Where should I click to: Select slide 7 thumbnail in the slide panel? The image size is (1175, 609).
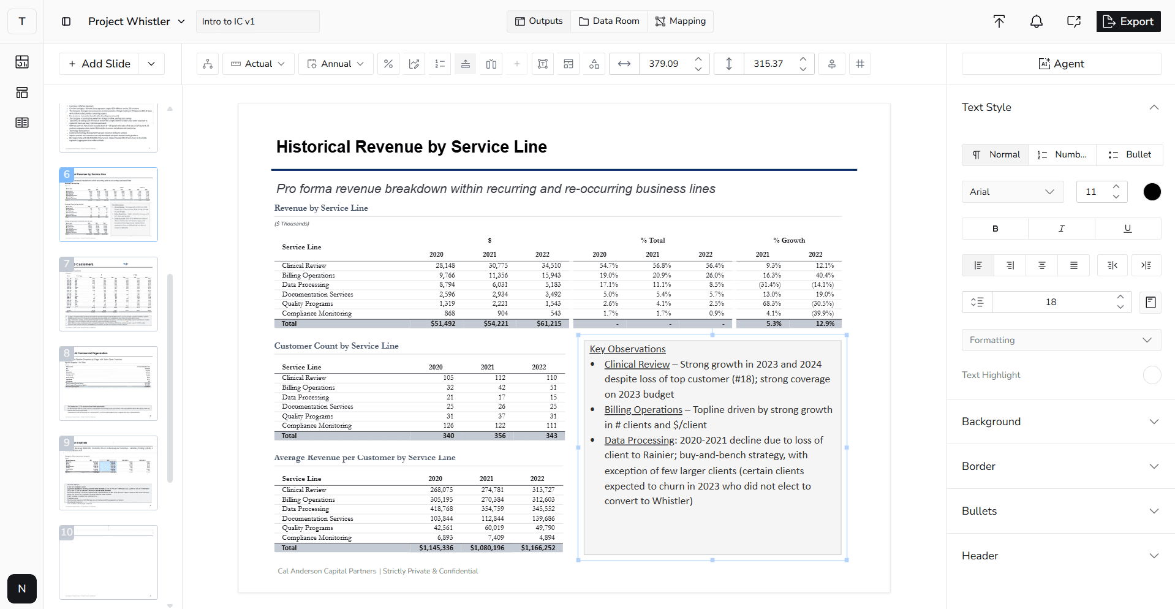[108, 293]
